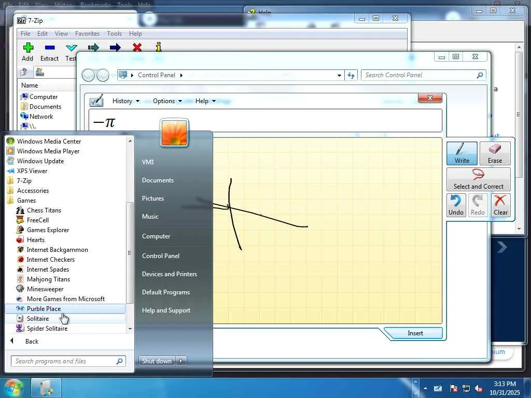Open Games Explorer

point(48,230)
